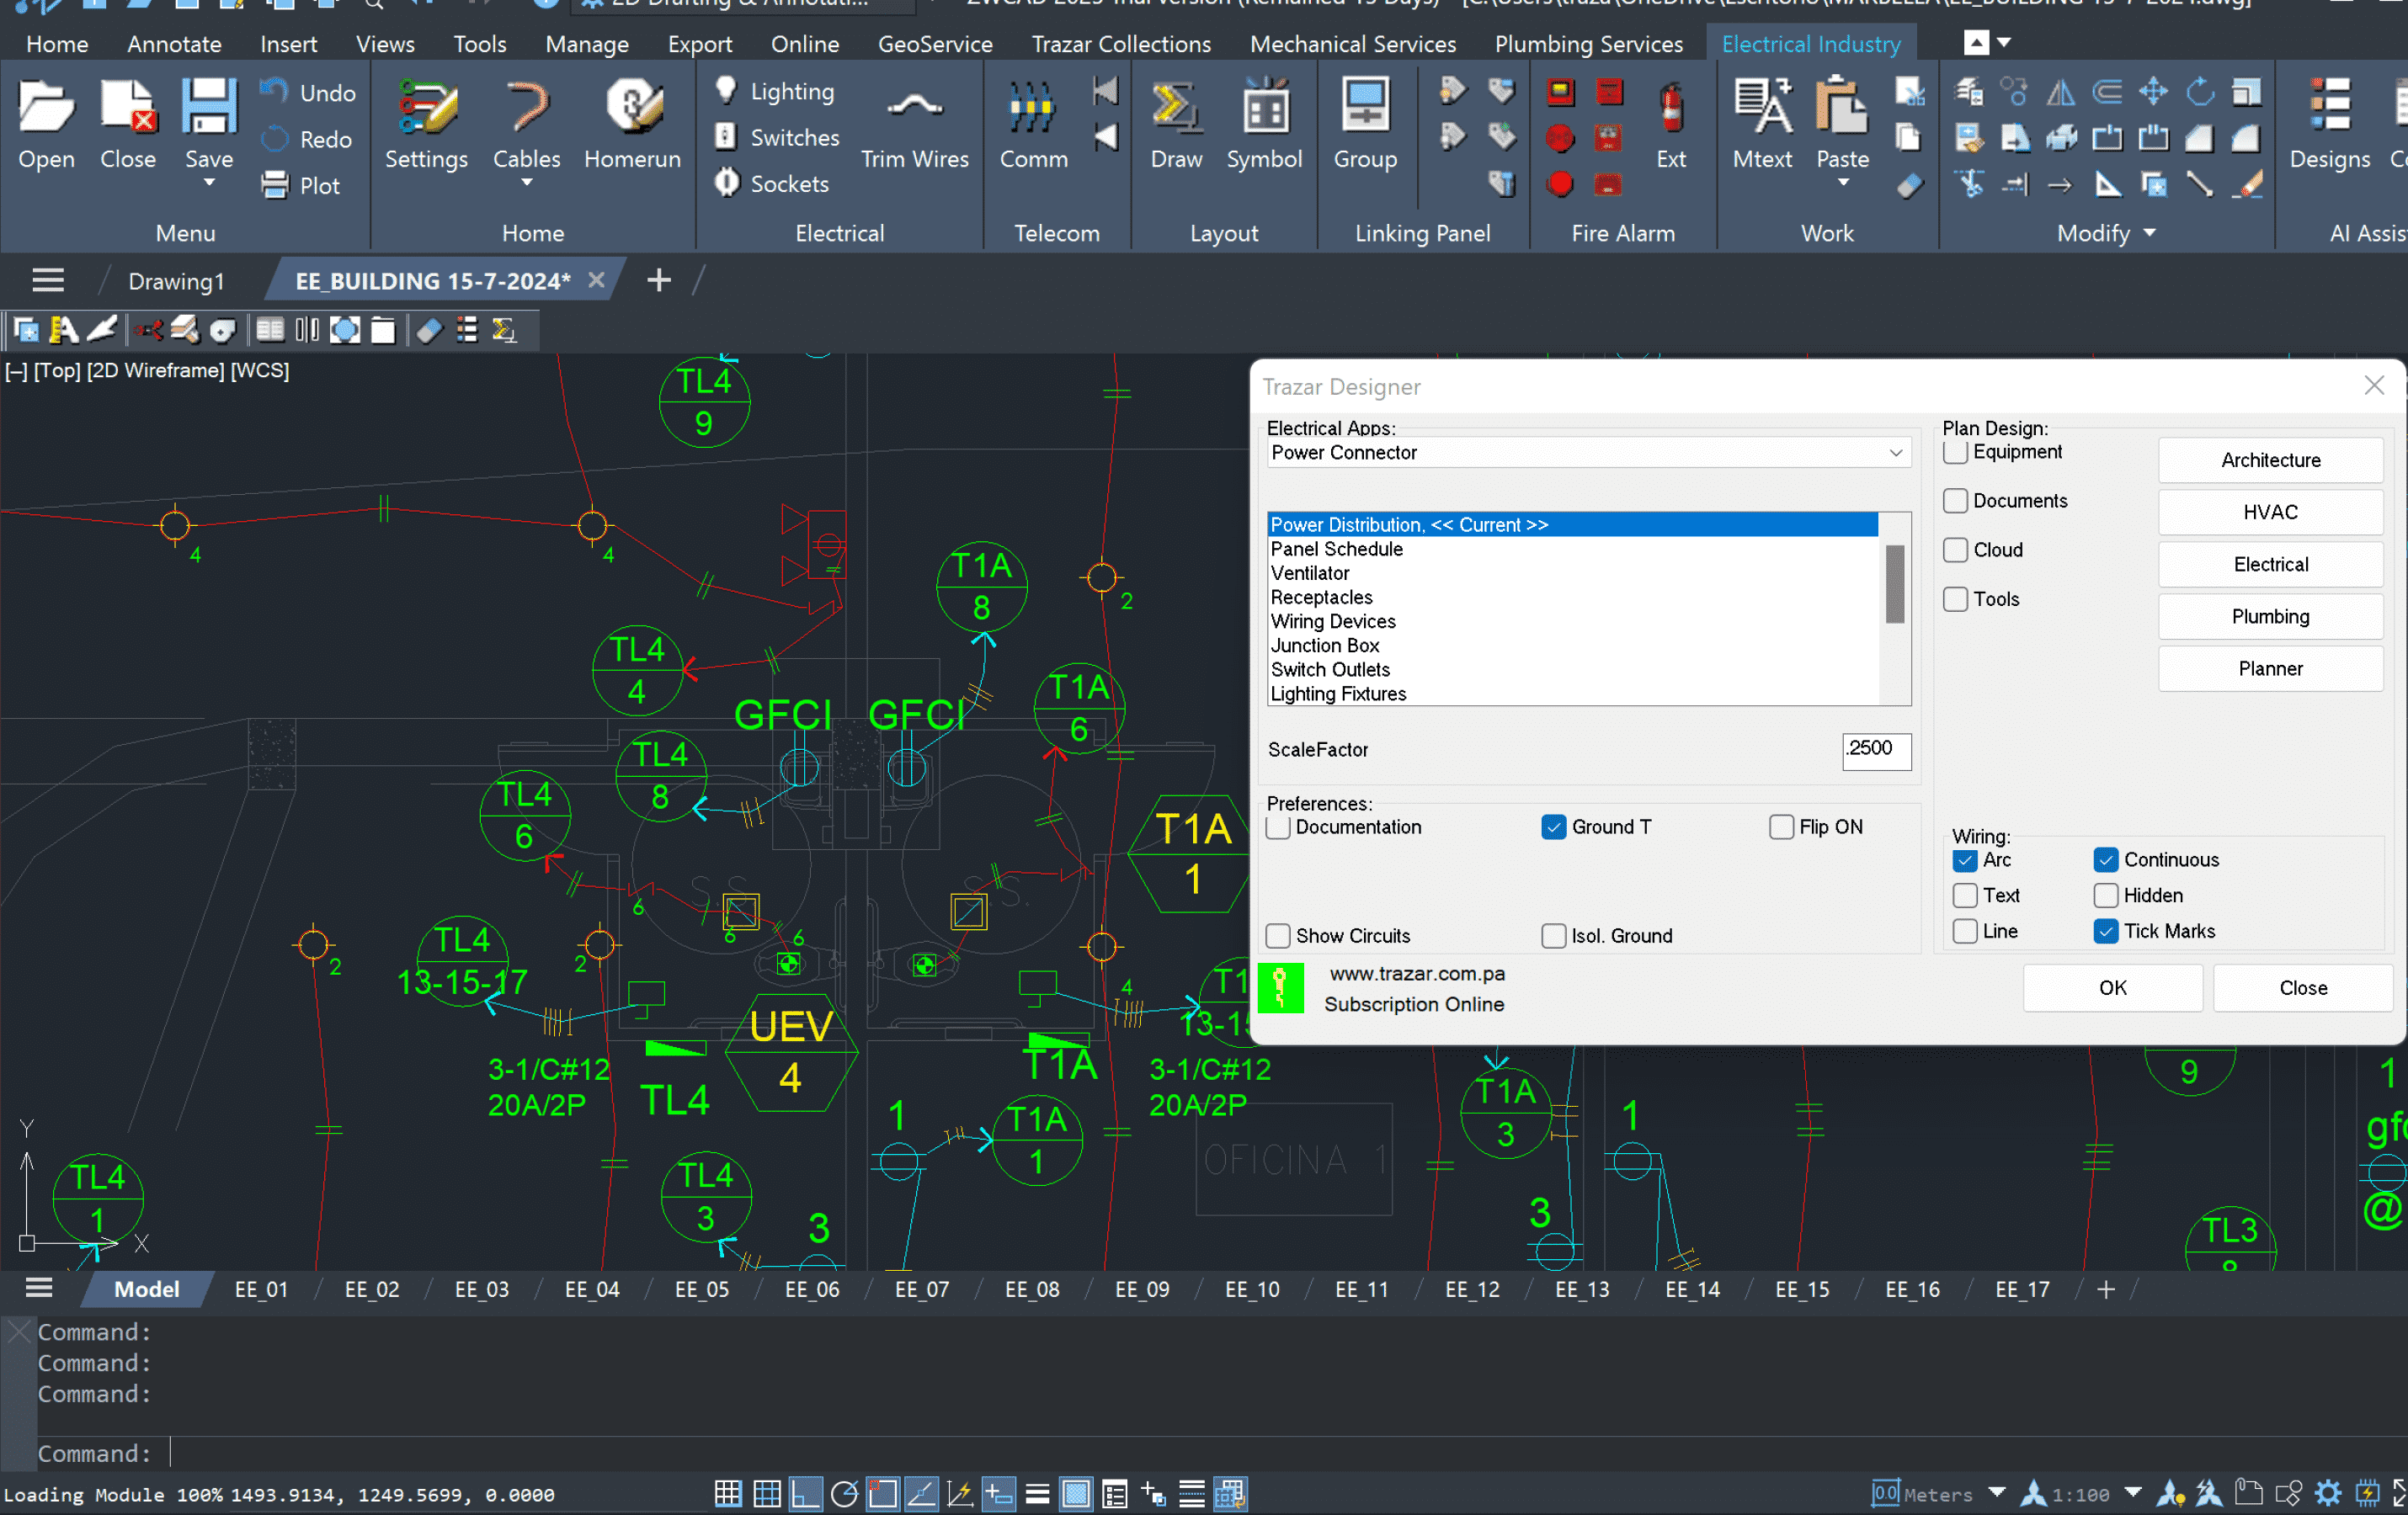This screenshot has height=1515, width=2408.
Task: Open the Designs AI assistant tool
Action: coord(2329,125)
